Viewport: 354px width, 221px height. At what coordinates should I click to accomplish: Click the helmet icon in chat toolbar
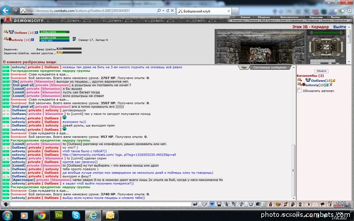point(258,204)
